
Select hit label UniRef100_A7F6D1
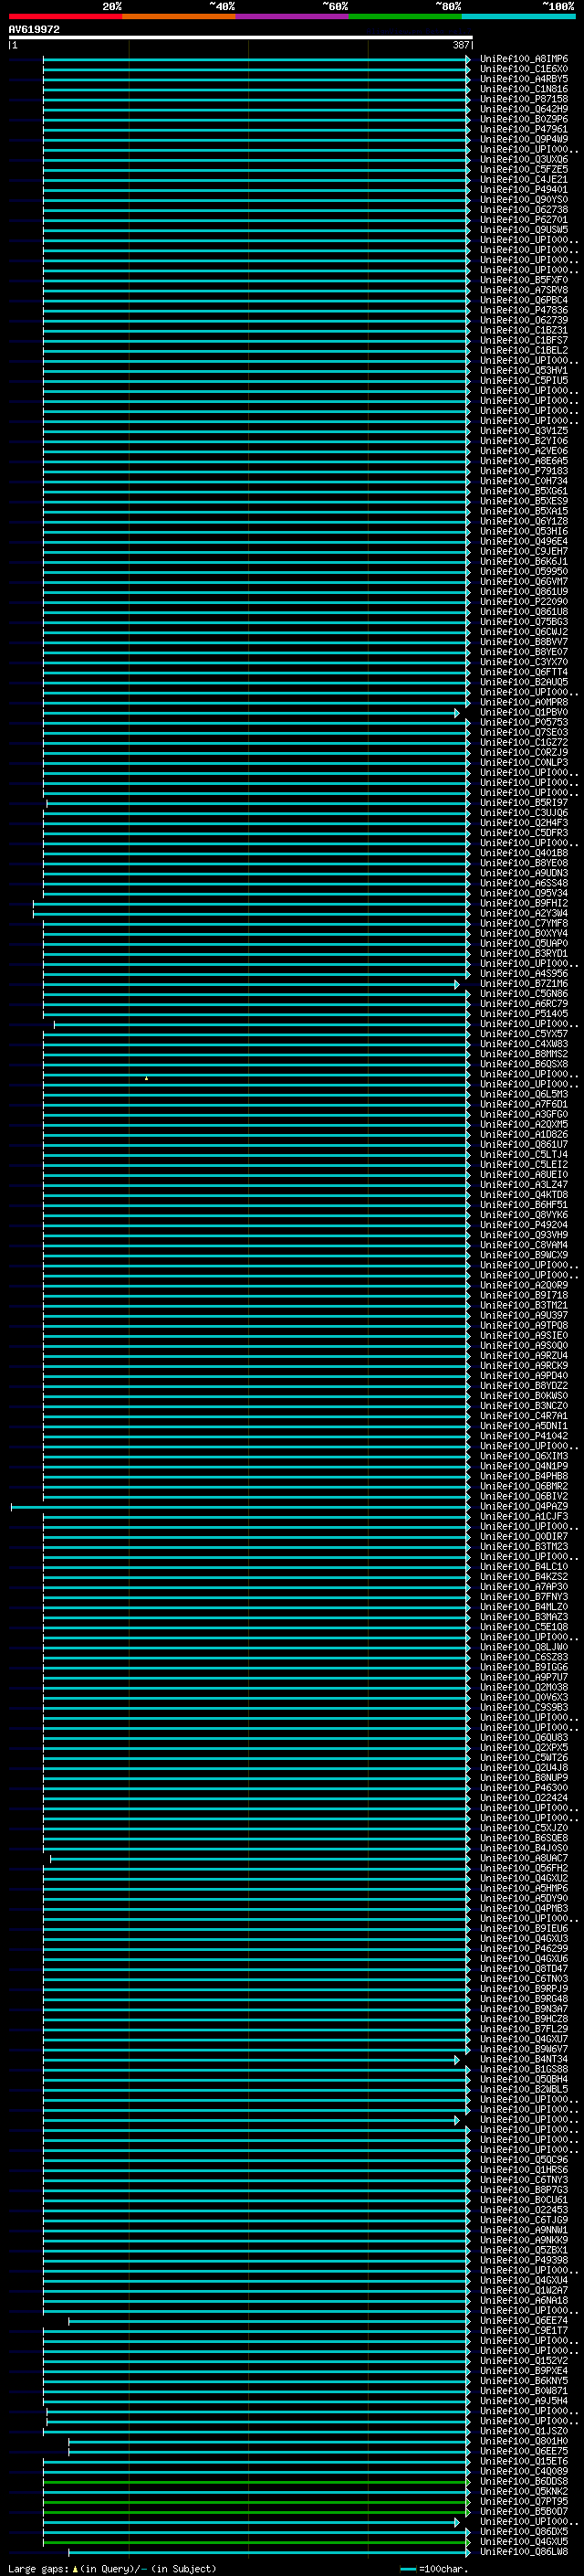coord(523,1104)
